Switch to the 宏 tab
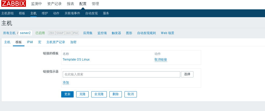This screenshot has height=111, width=265. click(x=40, y=42)
